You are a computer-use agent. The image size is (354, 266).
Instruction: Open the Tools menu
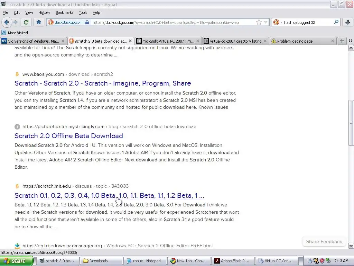pyautogui.click(x=83, y=12)
